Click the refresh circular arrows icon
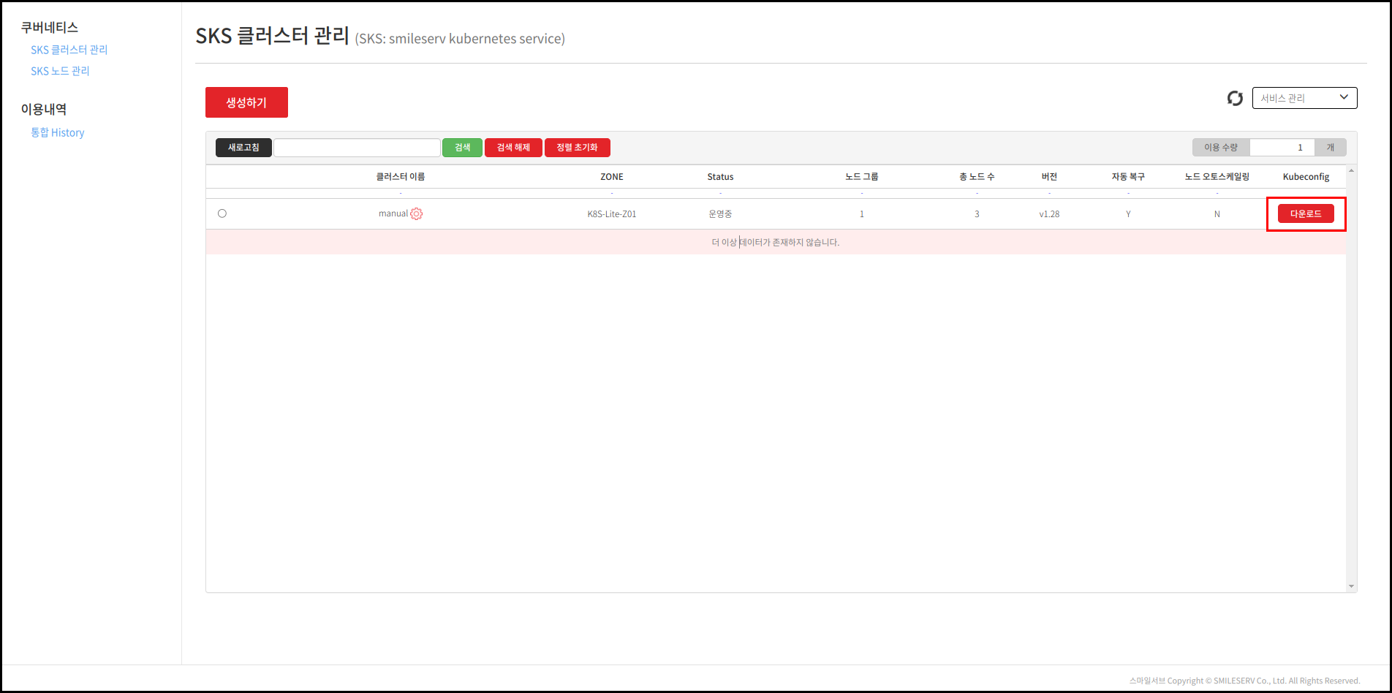This screenshot has width=1392, height=693. (x=1235, y=98)
